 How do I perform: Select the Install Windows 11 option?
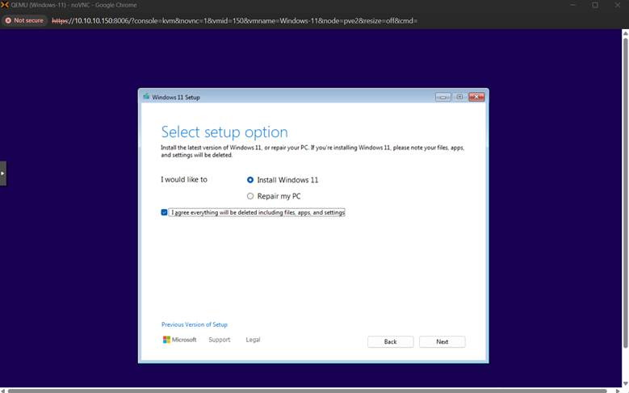coord(250,180)
